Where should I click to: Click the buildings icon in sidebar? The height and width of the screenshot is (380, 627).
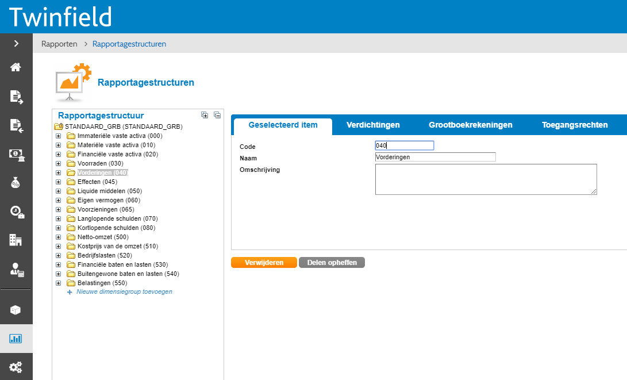[x=16, y=240]
